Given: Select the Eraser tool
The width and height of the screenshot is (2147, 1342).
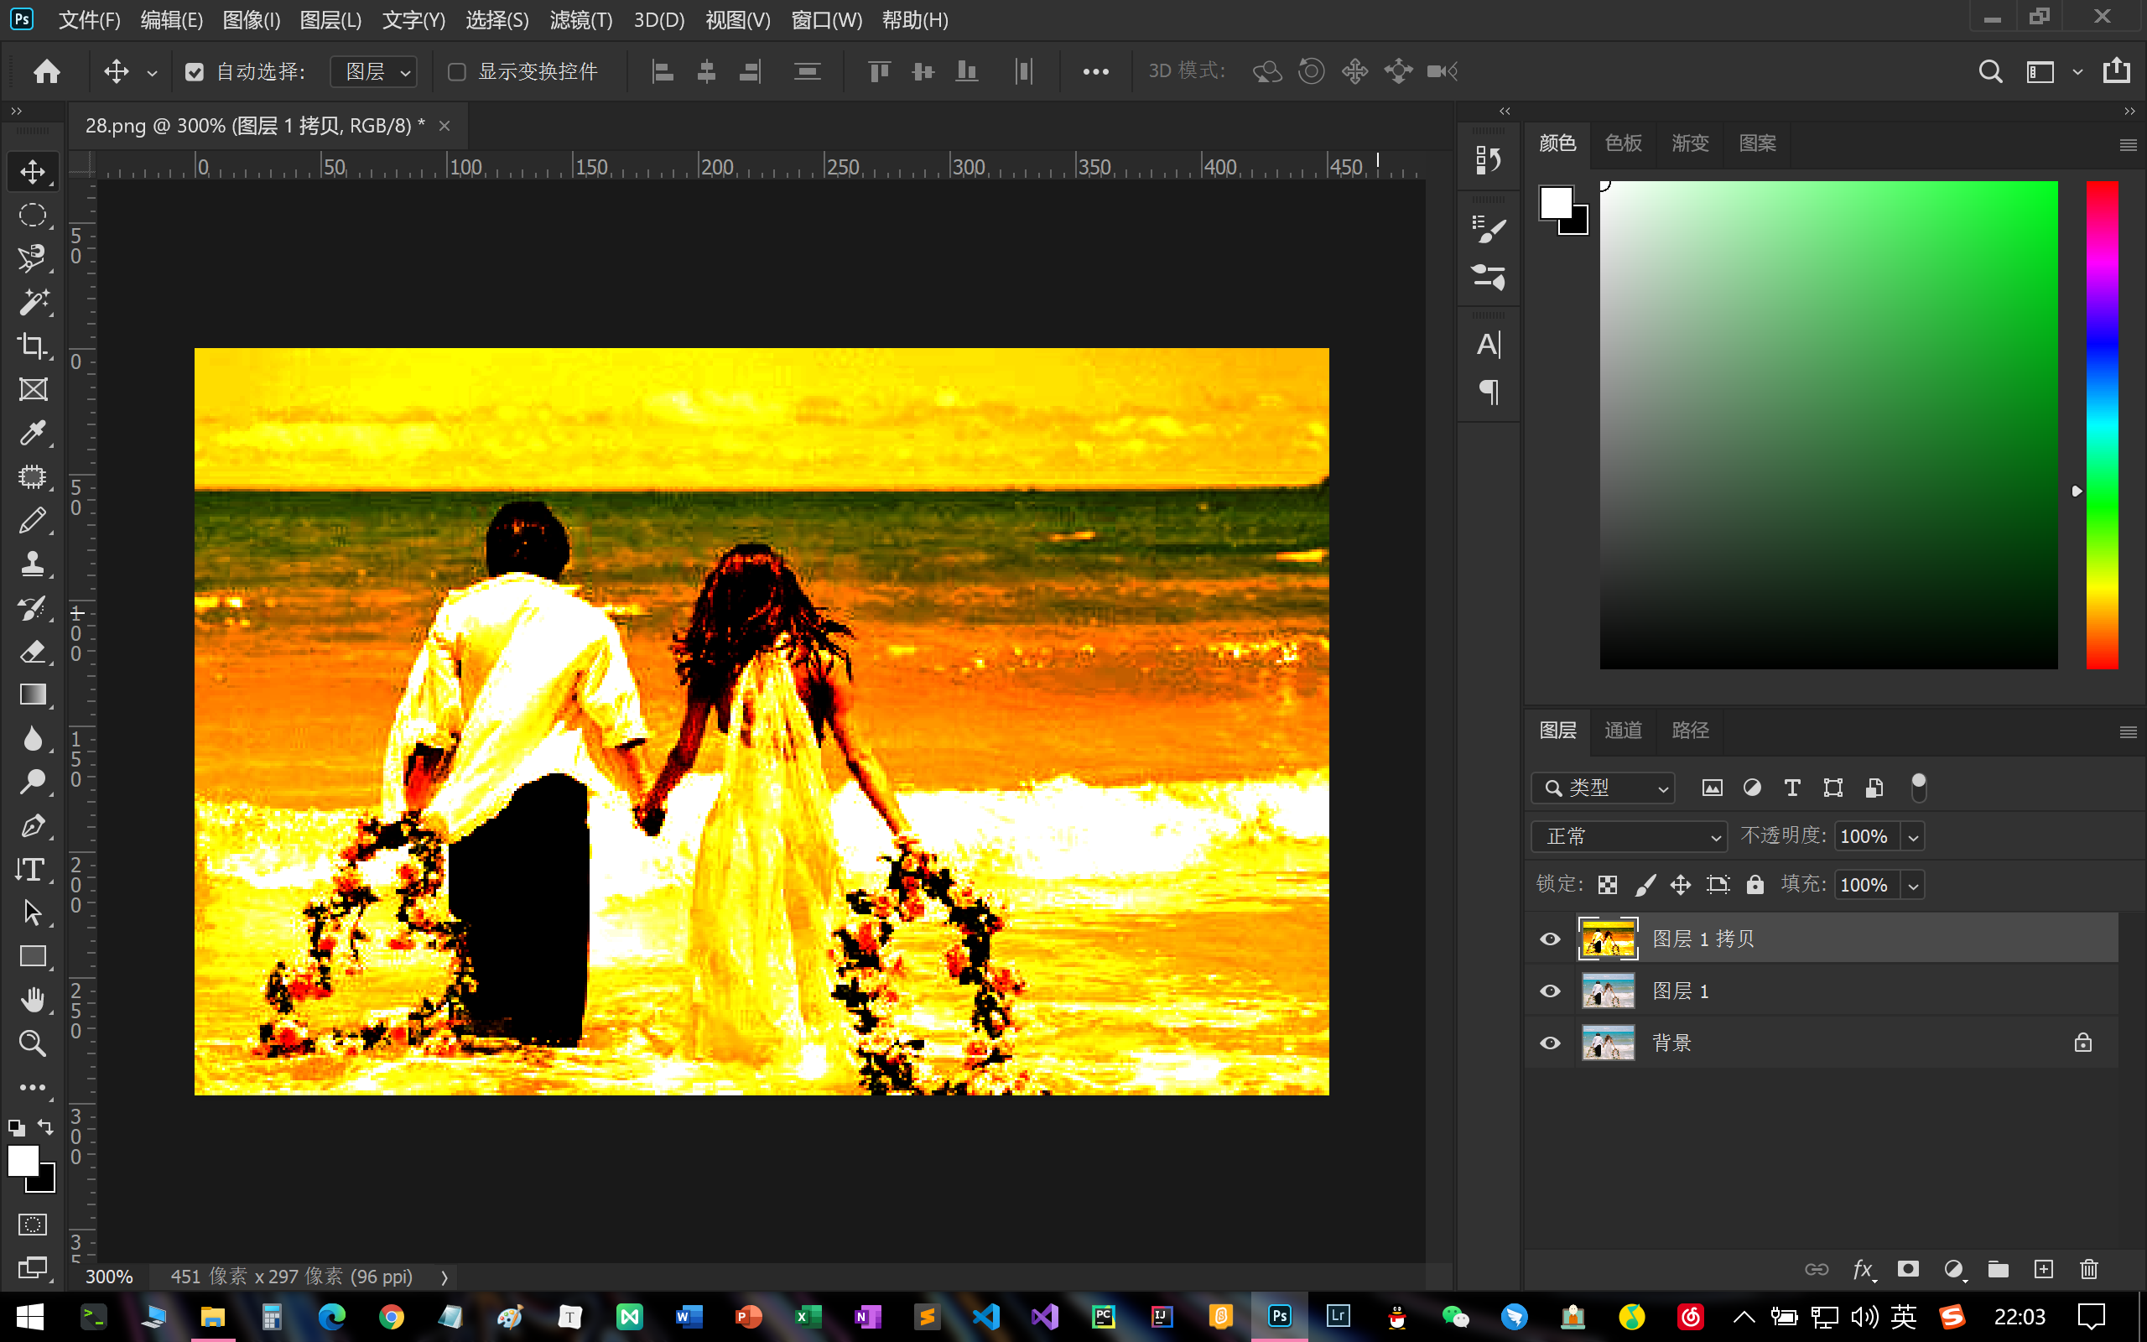Looking at the screenshot, I should tap(33, 652).
